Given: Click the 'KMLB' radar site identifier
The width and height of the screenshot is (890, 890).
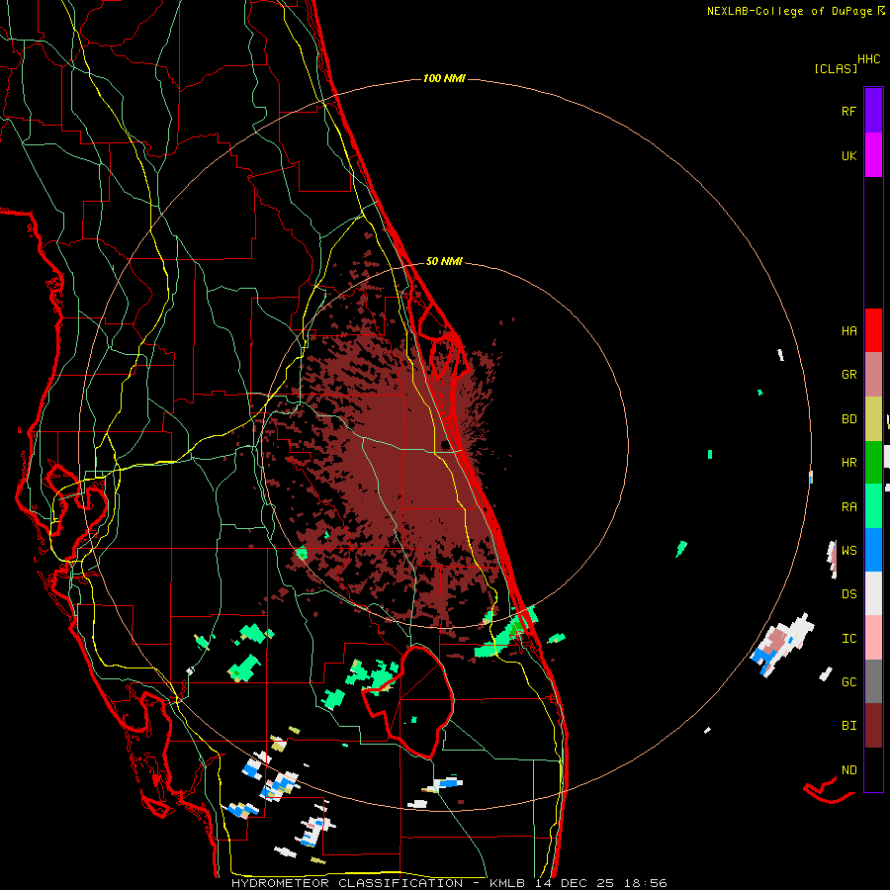Looking at the screenshot, I should coord(507,883).
